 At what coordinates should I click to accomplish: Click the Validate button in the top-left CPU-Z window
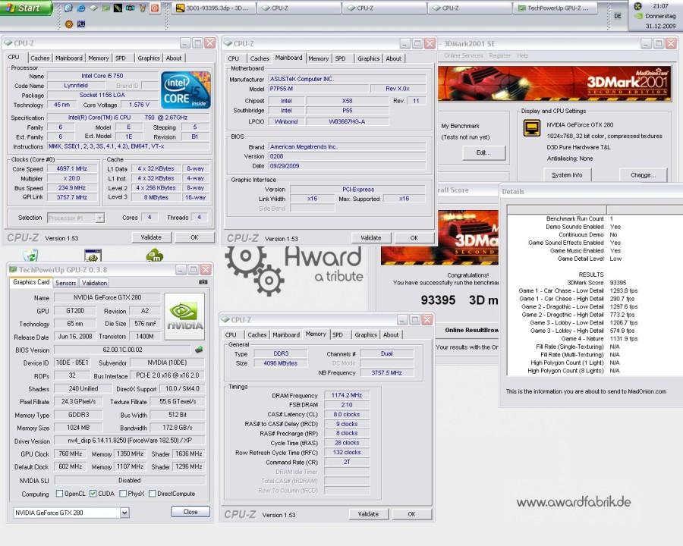click(x=151, y=237)
